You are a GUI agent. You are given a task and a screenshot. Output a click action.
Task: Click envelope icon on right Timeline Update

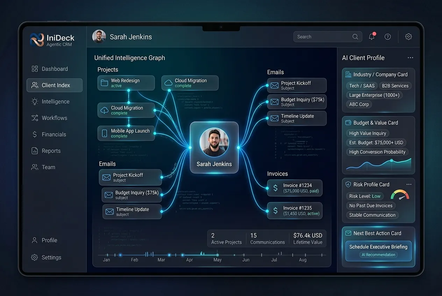click(275, 118)
